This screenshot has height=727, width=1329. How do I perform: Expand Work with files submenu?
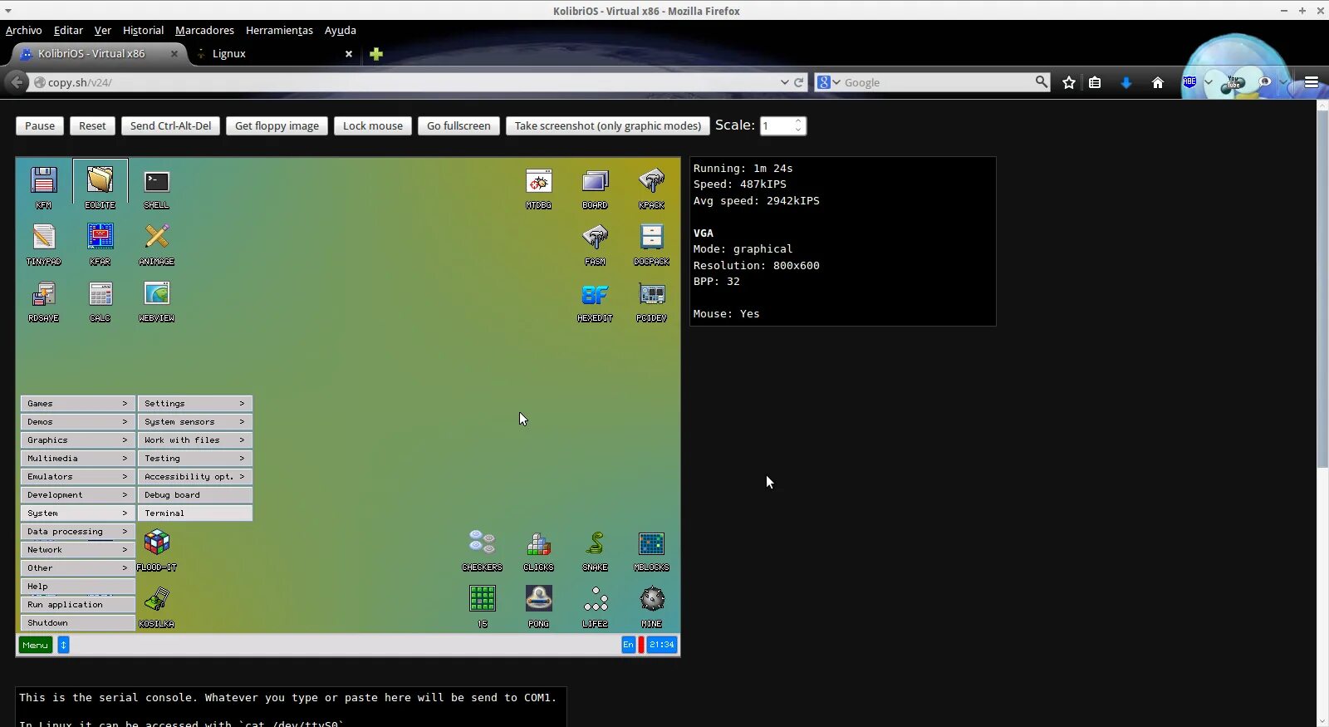click(194, 440)
